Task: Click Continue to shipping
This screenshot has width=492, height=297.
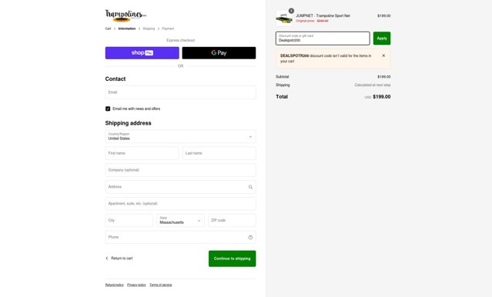Action: (x=233, y=259)
